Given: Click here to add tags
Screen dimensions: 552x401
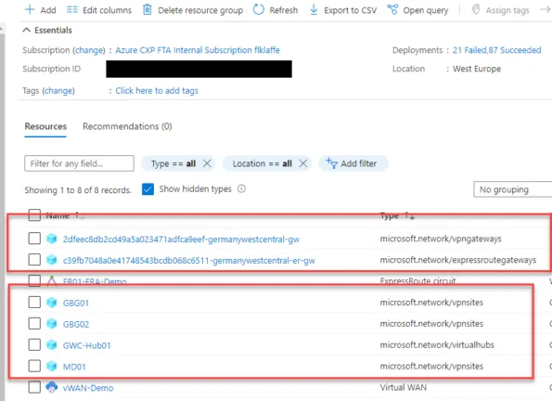Looking at the screenshot, I should coord(157,91).
